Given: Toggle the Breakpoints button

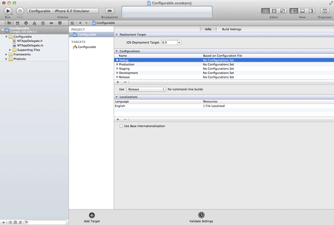Looking at the screenshot, I should [110, 11].
